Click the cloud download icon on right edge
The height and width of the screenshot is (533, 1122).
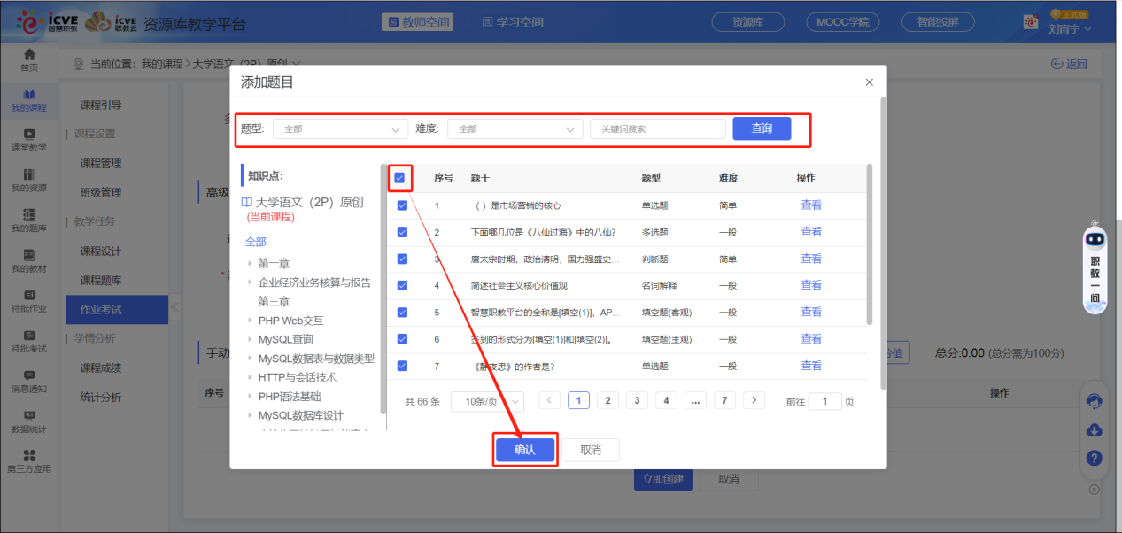[1094, 430]
